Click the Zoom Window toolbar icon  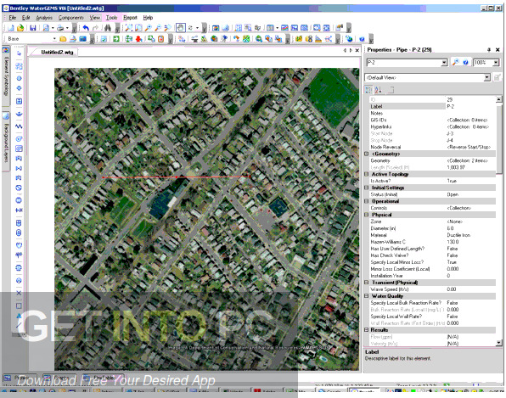138,28
